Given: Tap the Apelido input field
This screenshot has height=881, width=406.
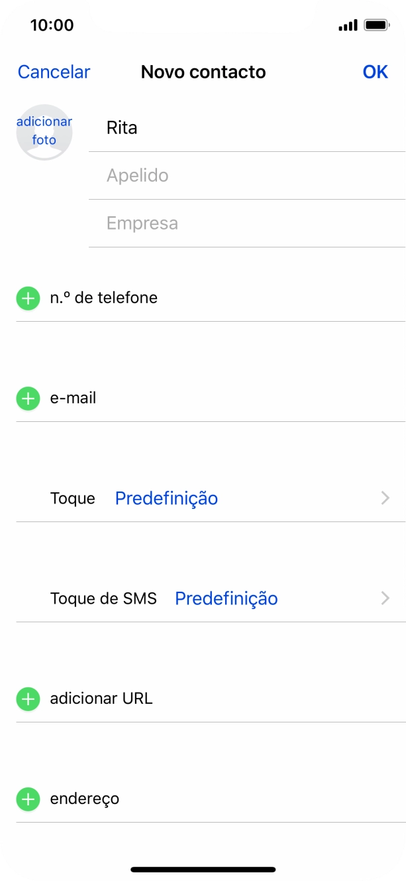Looking at the screenshot, I should coord(199,176).
